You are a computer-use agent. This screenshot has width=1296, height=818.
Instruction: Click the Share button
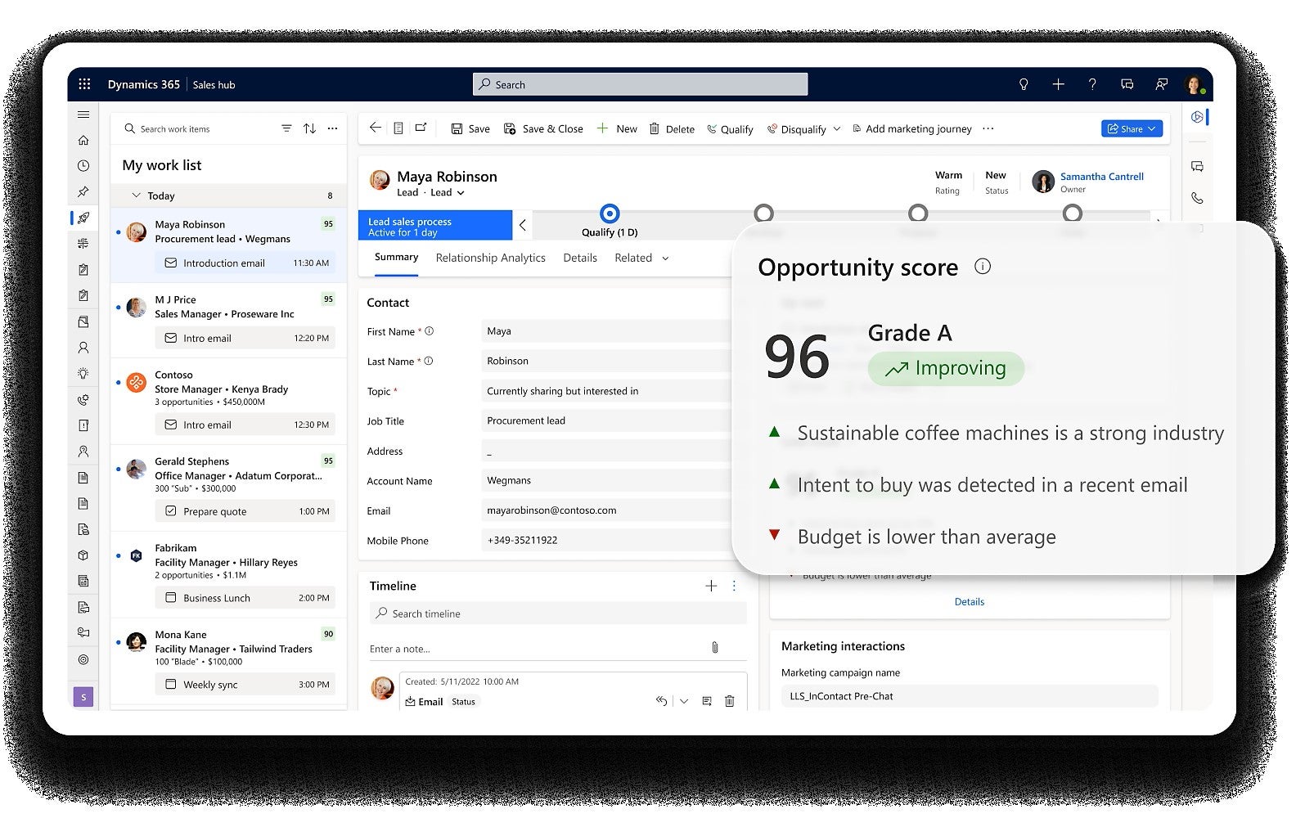1132,128
